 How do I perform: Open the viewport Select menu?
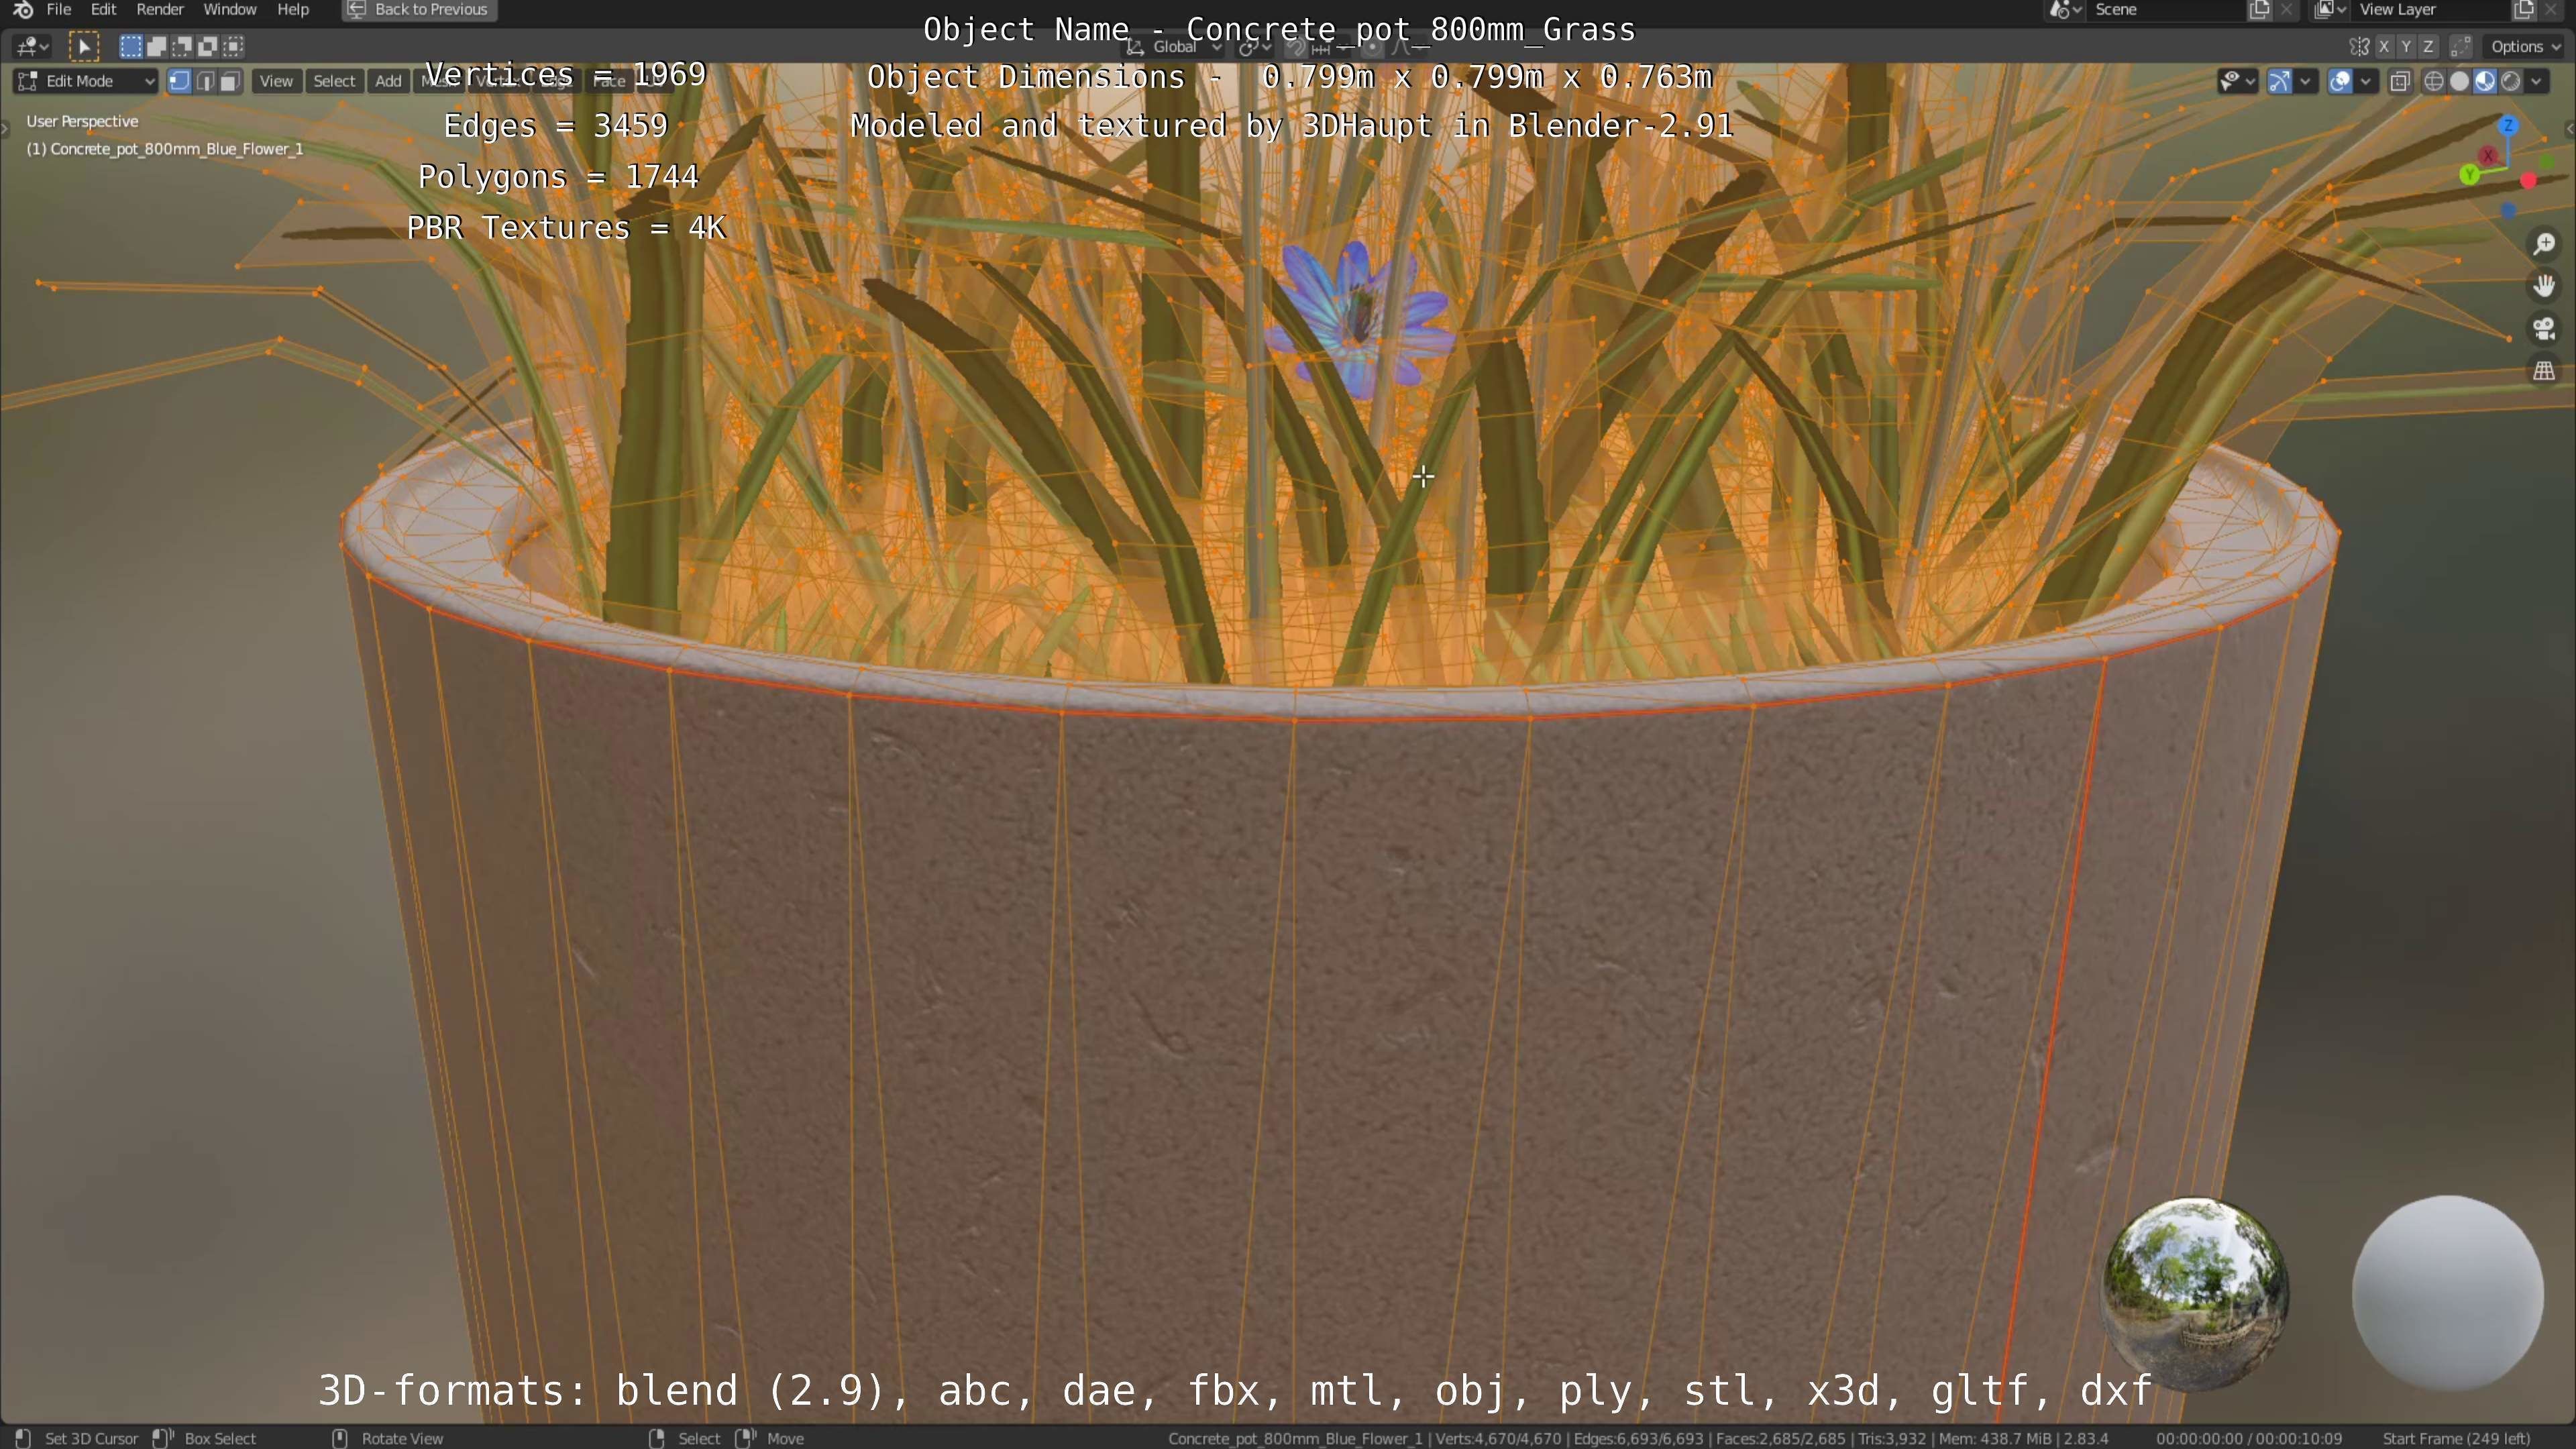click(x=334, y=81)
